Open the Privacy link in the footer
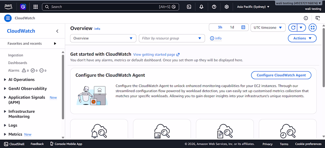 [x=267, y=144]
